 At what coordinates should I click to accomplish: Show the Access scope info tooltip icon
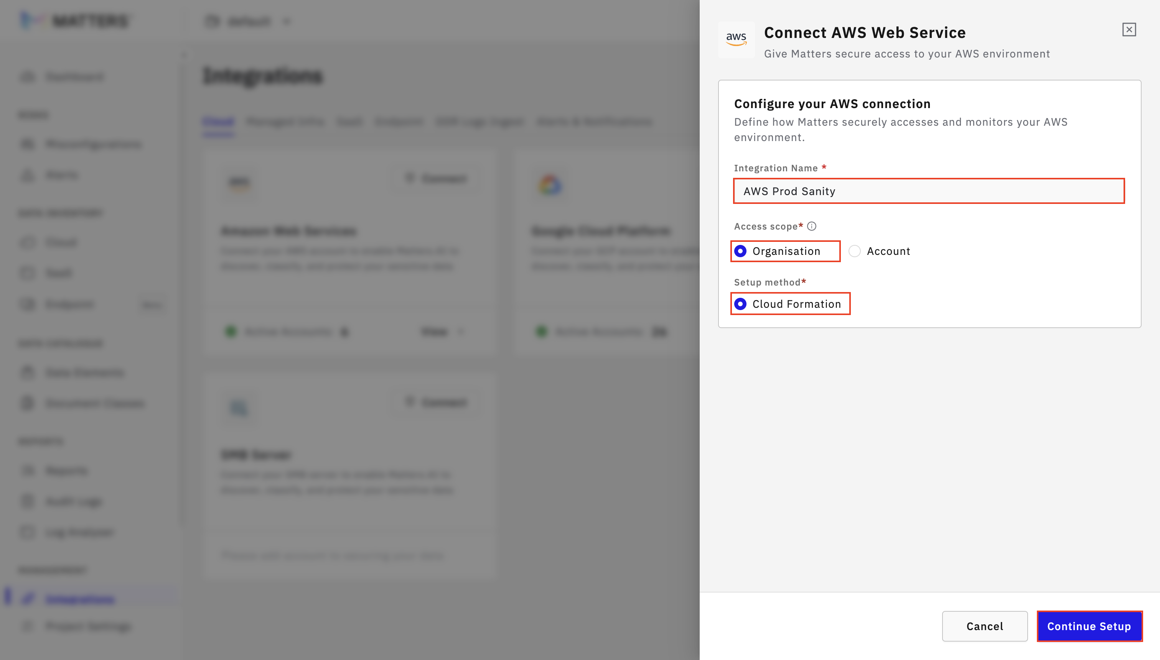[812, 226]
